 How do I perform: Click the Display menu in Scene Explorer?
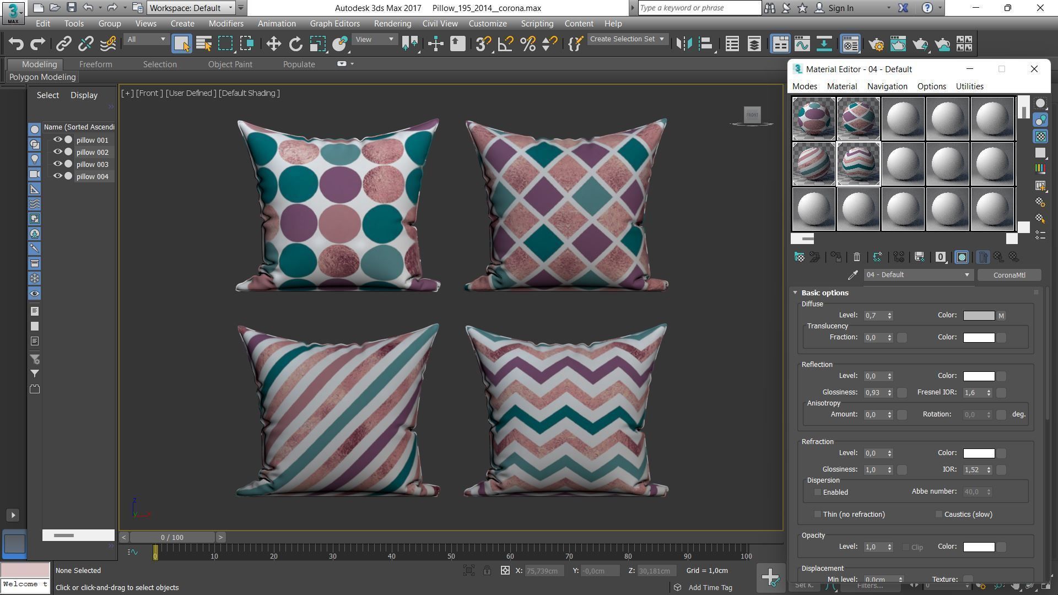(x=84, y=95)
